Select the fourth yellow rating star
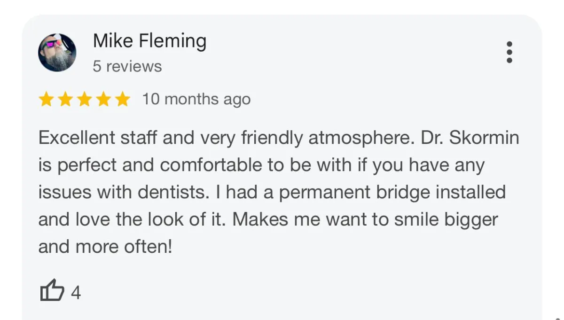 [103, 100]
